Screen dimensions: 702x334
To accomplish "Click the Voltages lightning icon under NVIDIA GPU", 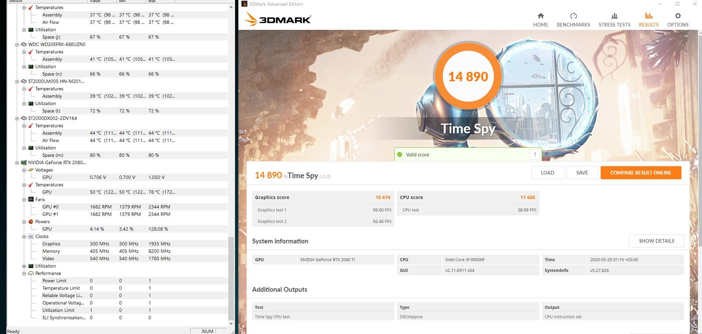I will point(31,170).
